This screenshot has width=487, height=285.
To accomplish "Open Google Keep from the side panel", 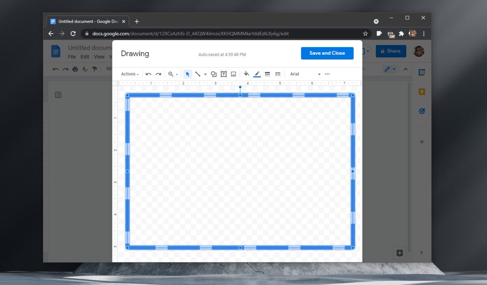I will [x=421, y=91].
